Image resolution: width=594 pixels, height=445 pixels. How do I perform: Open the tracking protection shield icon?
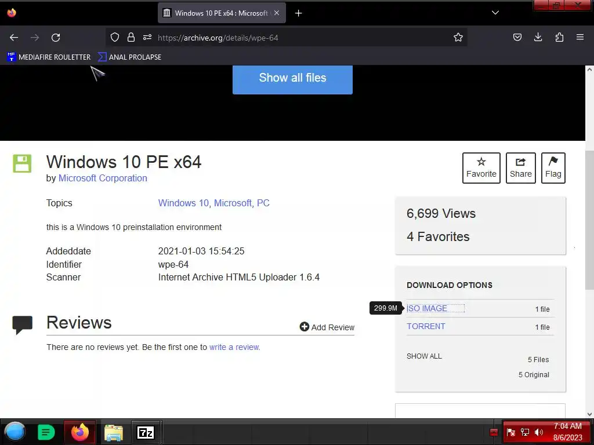pyautogui.click(x=115, y=37)
